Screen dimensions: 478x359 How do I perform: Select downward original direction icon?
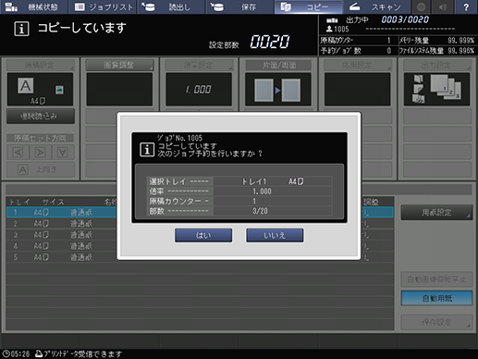click(x=63, y=153)
